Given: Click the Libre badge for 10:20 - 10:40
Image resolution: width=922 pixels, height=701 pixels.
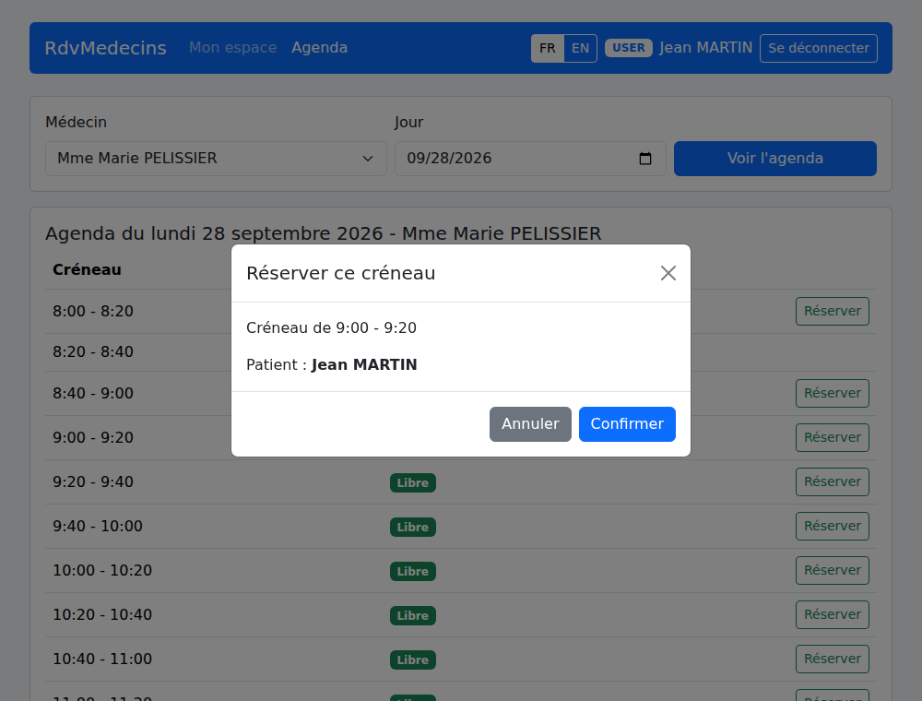Looking at the screenshot, I should pyautogui.click(x=413, y=616).
